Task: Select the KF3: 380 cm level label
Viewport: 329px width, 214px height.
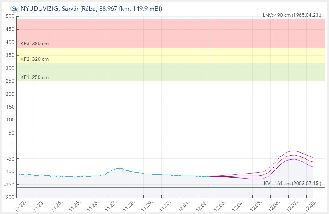Action: coord(35,43)
